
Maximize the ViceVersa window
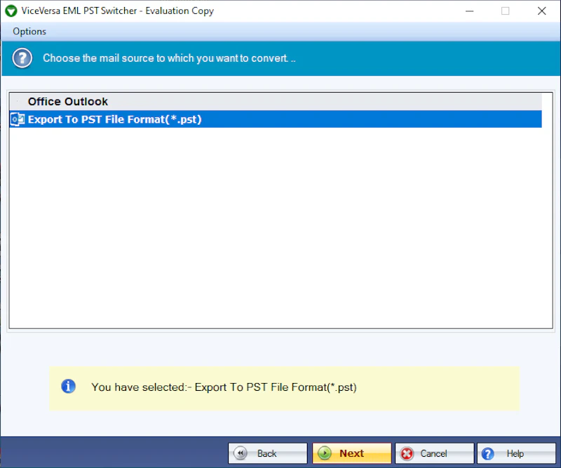[x=505, y=11]
